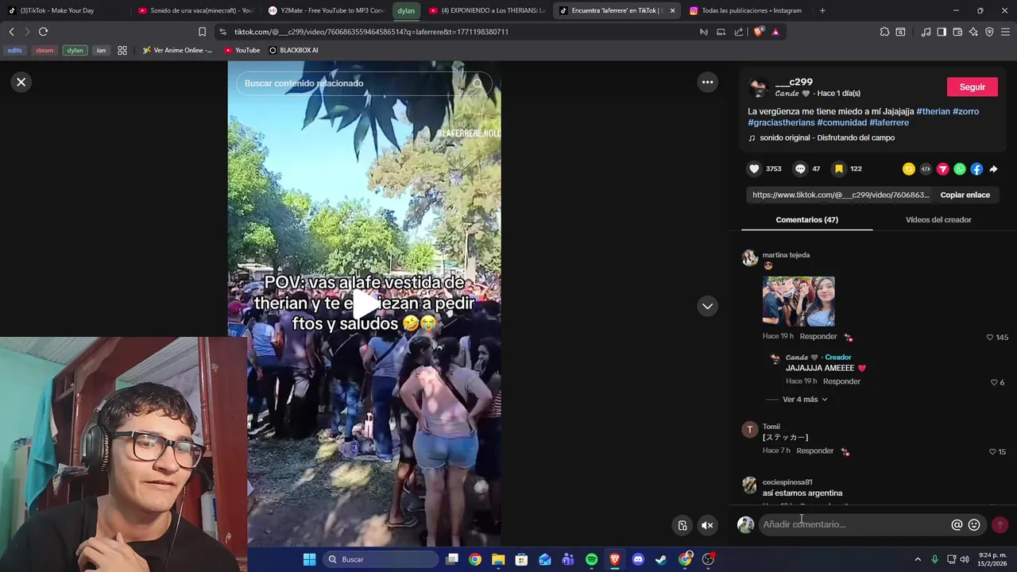The width and height of the screenshot is (1017, 572).
Task: Open Discord from the taskbar
Action: [x=637, y=559]
